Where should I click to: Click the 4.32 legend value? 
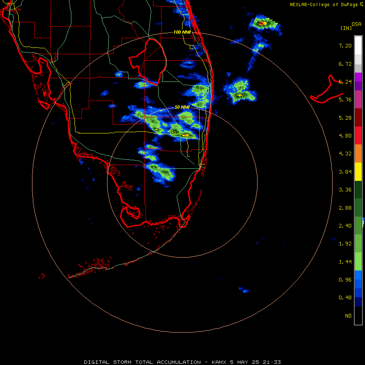pos(345,154)
